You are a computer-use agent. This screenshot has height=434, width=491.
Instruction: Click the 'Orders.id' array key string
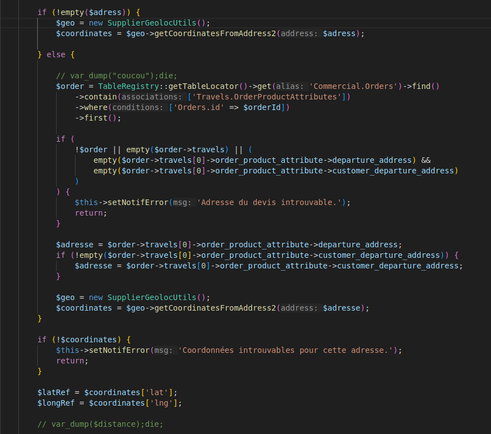tap(197, 107)
